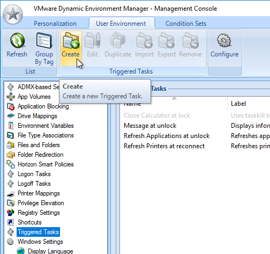Click the sort arrow above Name column
This screenshot has width=270, height=254.
click(175, 99)
